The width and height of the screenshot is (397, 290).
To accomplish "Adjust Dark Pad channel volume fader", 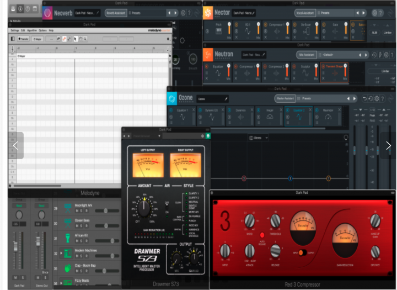I will tap(15, 246).
